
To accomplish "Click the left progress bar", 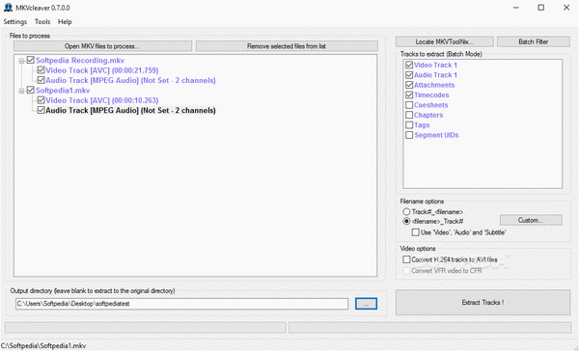I will click(x=146, y=328).
